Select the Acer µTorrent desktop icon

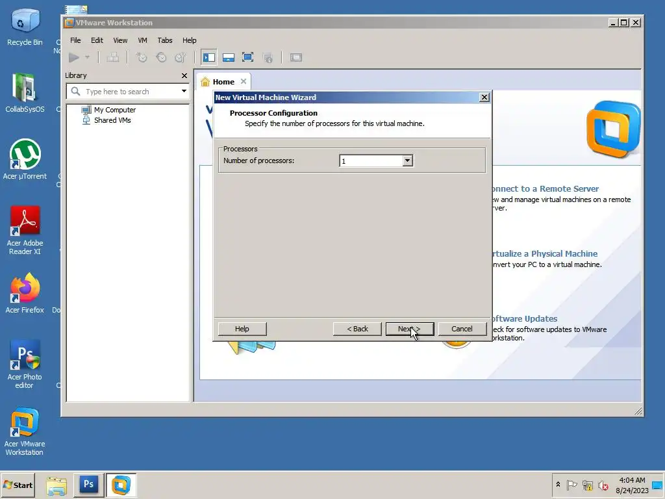[x=25, y=160]
